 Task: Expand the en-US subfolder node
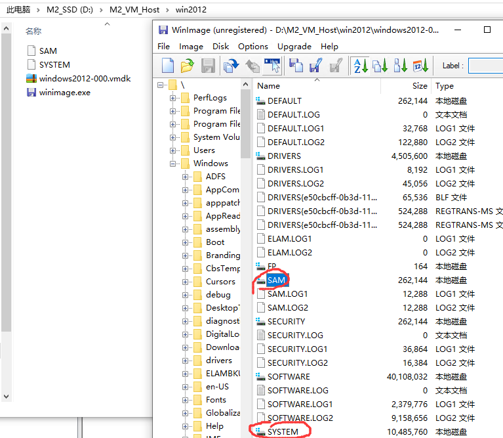(185, 387)
